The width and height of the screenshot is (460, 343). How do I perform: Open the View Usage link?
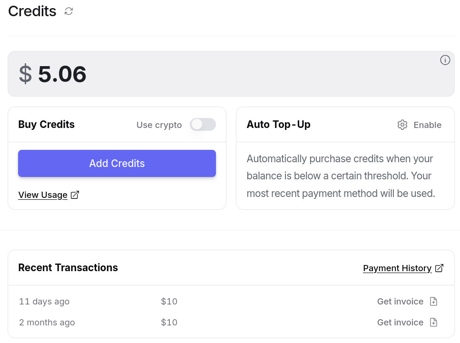43,195
